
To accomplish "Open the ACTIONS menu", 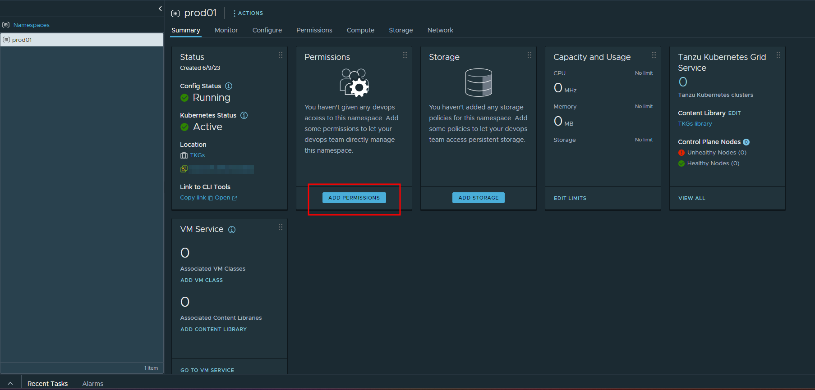I will point(248,13).
